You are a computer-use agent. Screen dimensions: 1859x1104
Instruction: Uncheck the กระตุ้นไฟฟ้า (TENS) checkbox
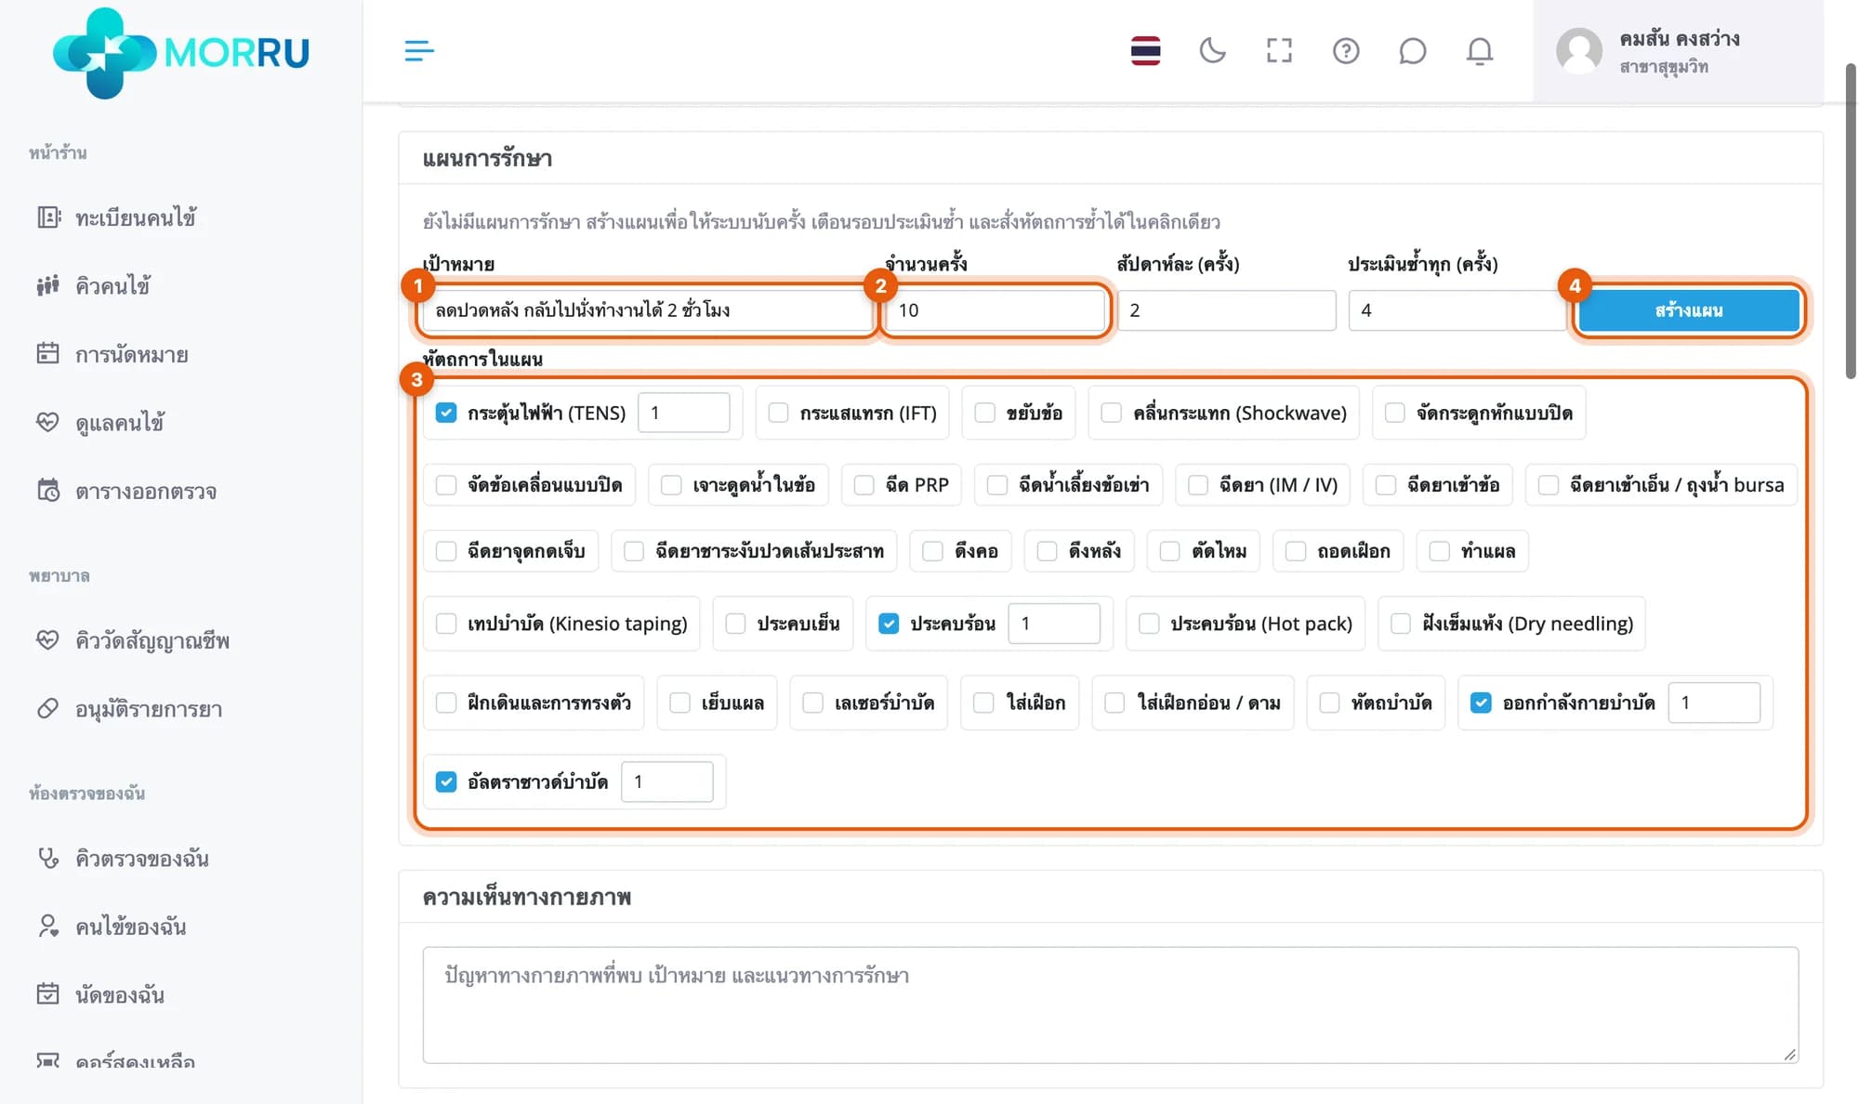click(446, 413)
